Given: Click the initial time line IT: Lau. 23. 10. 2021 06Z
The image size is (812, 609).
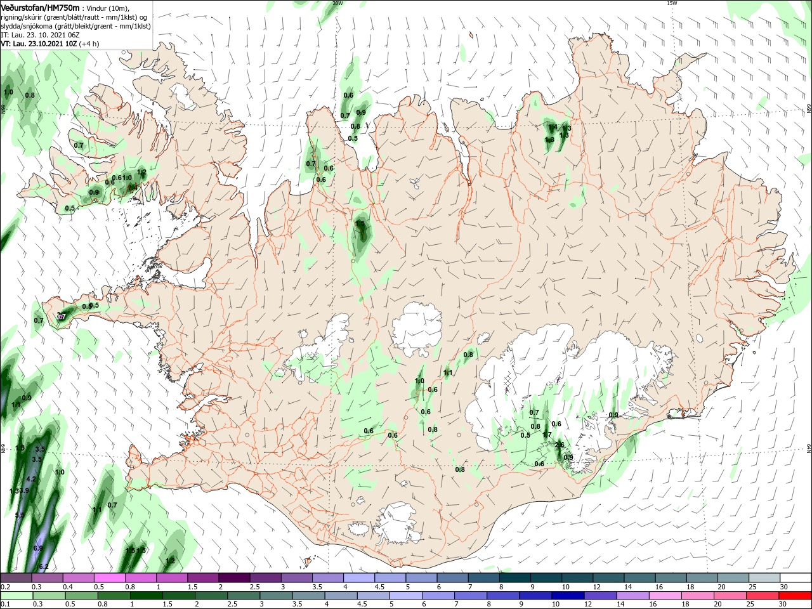Looking at the screenshot, I should coord(40,35).
